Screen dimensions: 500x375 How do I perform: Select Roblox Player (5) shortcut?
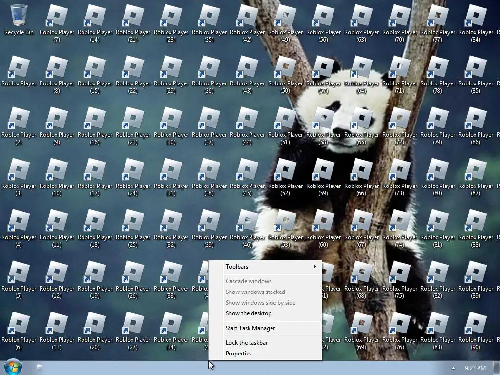19,280
